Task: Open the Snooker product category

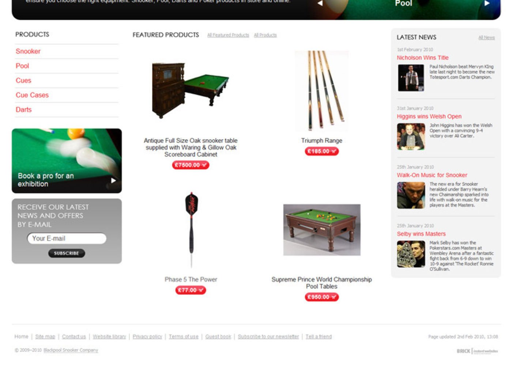Action: [x=28, y=51]
